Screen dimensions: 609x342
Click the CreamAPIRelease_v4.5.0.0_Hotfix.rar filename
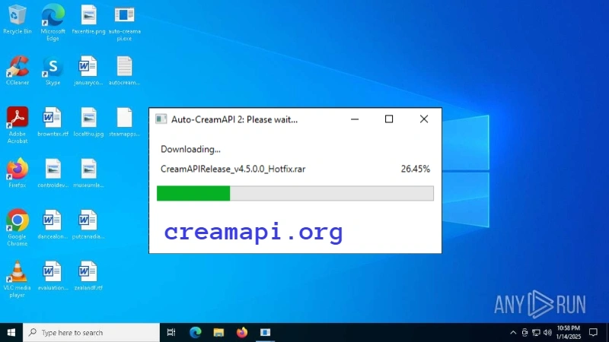(233, 169)
